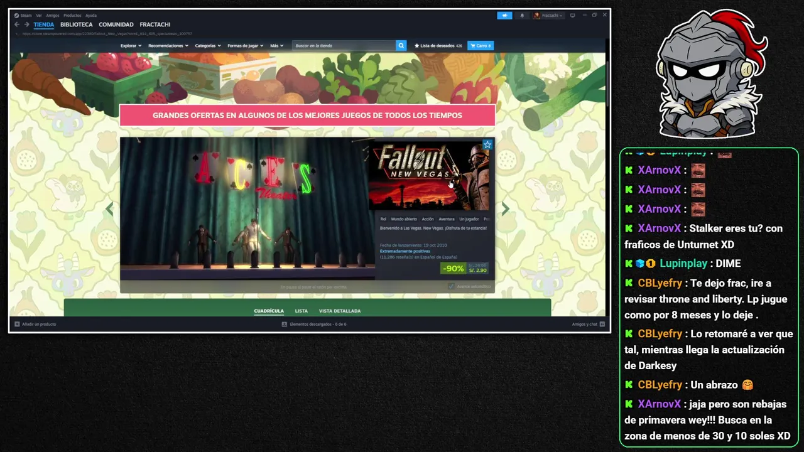Click the Rol tag
This screenshot has height=452, width=804.
tap(383, 219)
